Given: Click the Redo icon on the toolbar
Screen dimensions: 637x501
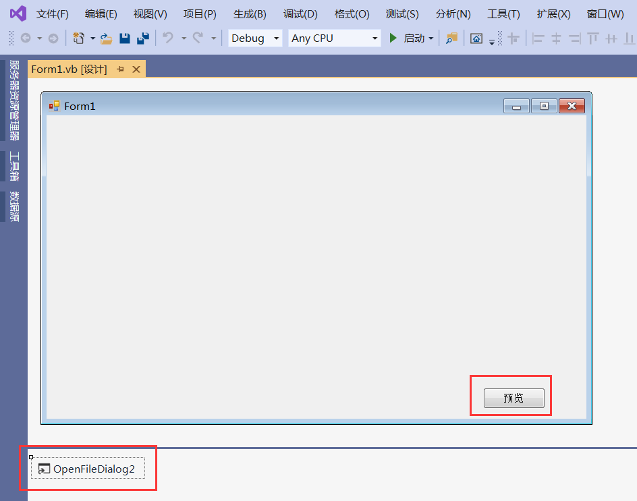Looking at the screenshot, I should pos(198,38).
